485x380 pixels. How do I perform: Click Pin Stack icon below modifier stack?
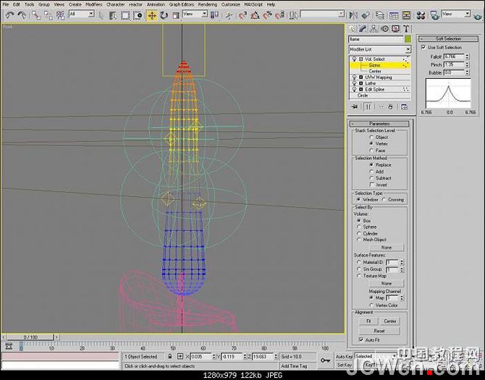point(355,106)
